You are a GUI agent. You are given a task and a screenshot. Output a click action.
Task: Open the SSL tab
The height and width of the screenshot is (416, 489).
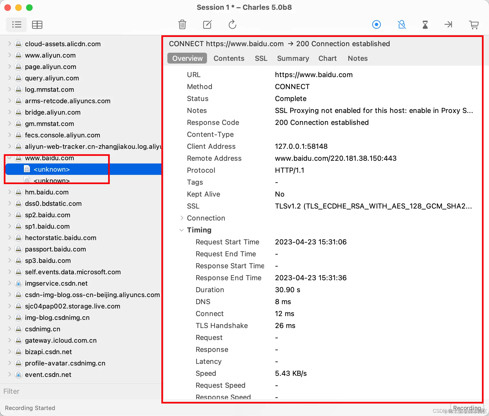pos(261,58)
